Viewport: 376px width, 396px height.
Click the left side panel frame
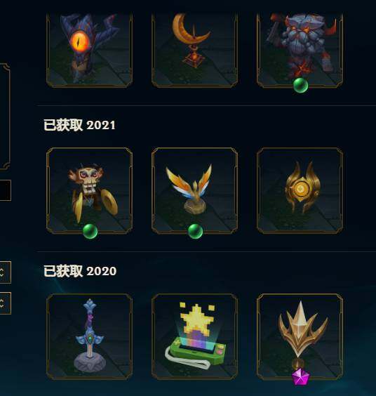pyautogui.click(x=5, y=116)
